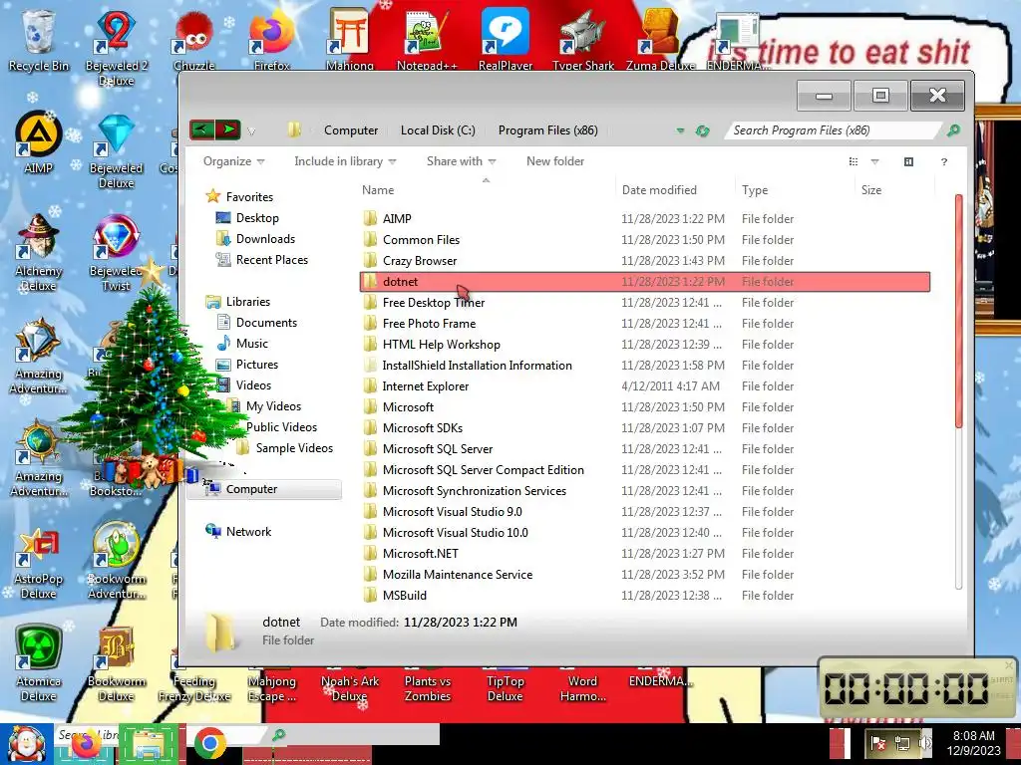Open RealPlayer desktop shortcut
1021x765 pixels.
click(x=506, y=39)
